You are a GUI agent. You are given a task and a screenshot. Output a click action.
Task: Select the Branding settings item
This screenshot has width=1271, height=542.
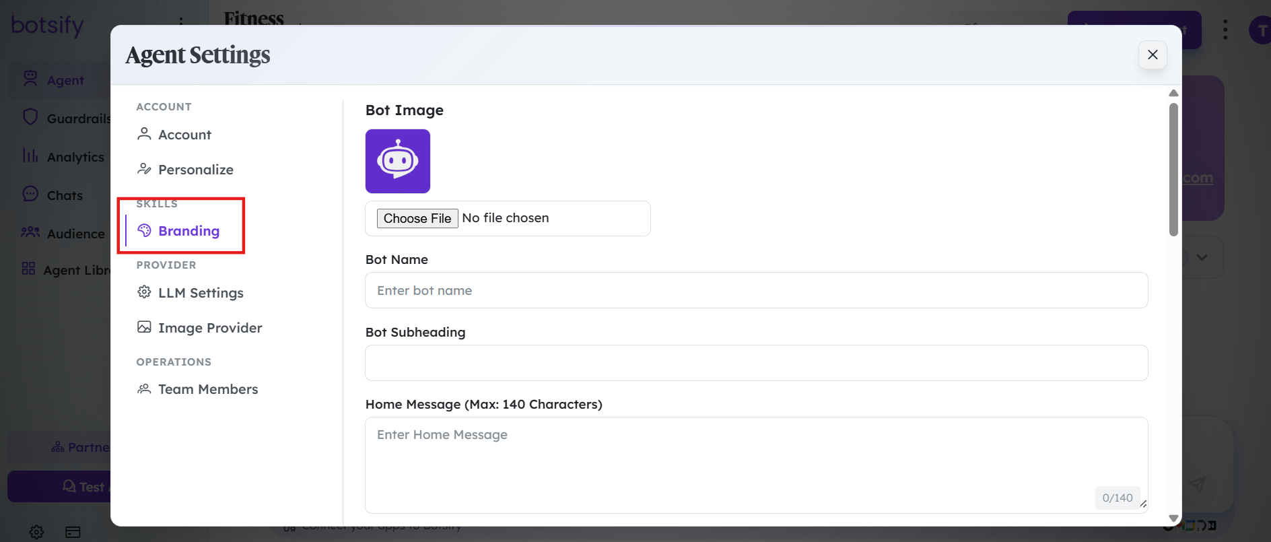tap(178, 231)
